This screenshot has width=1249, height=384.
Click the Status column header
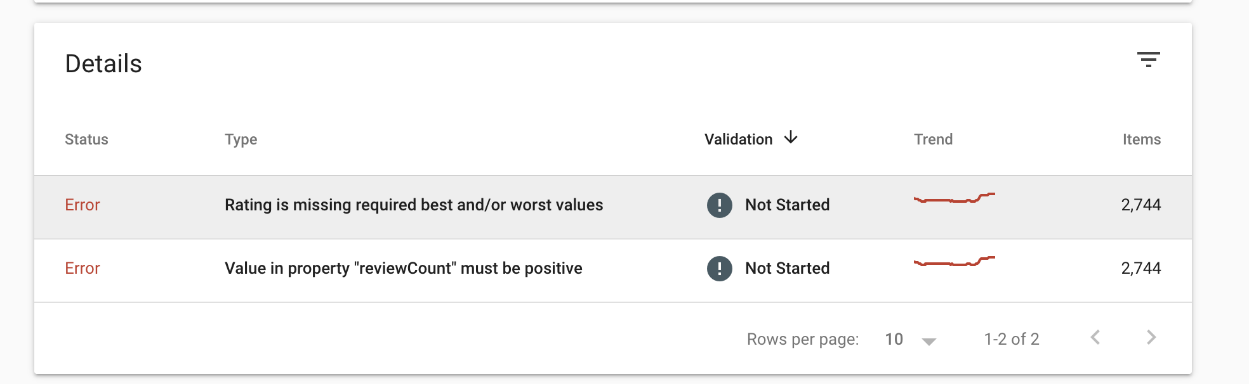[x=86, y=139]
